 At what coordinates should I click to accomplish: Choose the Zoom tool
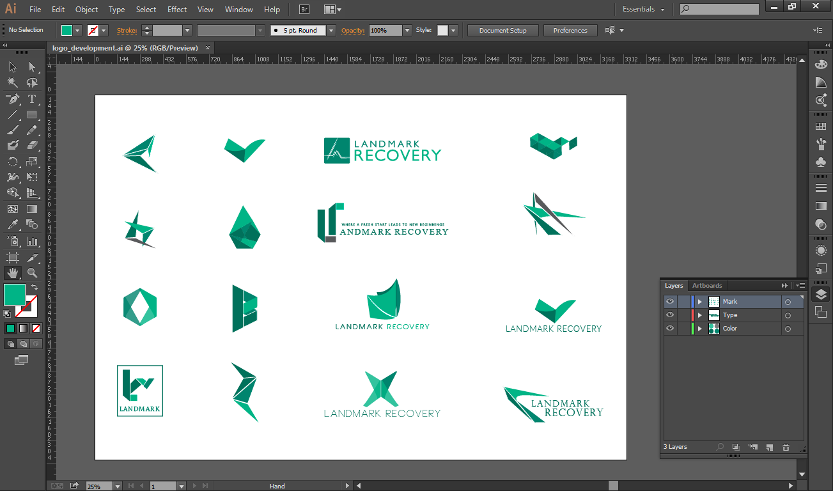(32, 273)
